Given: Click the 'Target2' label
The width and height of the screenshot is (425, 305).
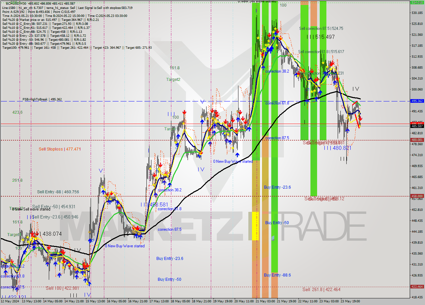Looking at the screenshot, I should pos(173,80).
